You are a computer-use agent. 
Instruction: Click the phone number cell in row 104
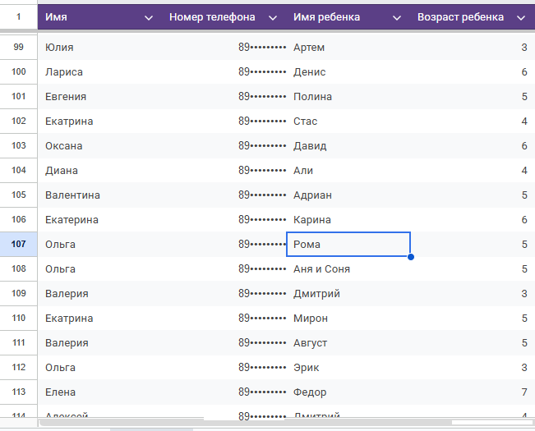(224, 171)
